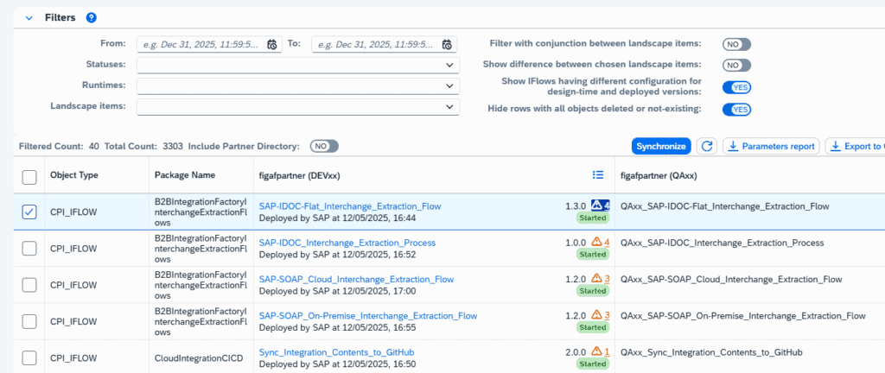Click QAxx_SAP-SOAP_On-Premise_Interchange_Extraction_Flow cell

tap(742, 316)
